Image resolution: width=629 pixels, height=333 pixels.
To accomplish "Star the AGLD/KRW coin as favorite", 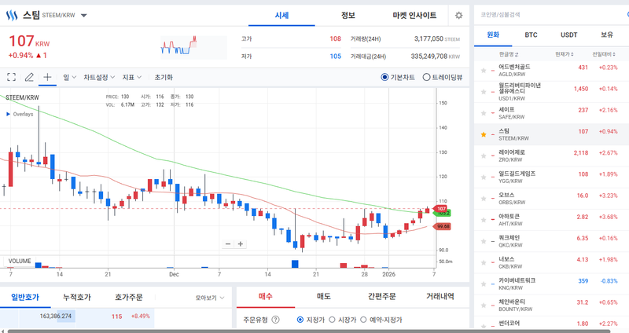I will pos(483,71).
